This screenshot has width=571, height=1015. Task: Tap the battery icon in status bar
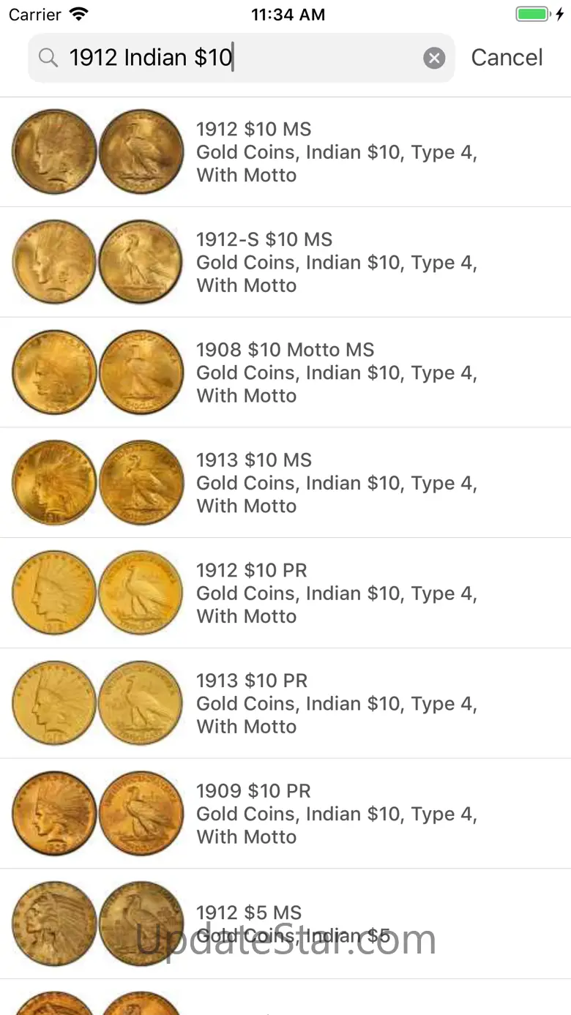pyautogui.click(x=532, y=14)
